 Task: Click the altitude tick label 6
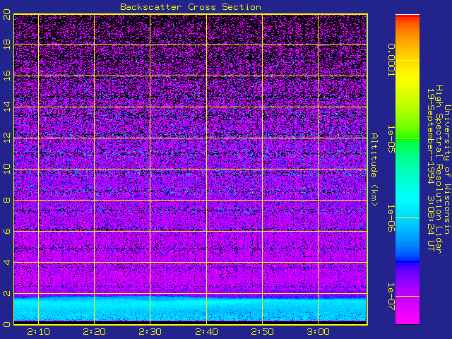[7, 231]
